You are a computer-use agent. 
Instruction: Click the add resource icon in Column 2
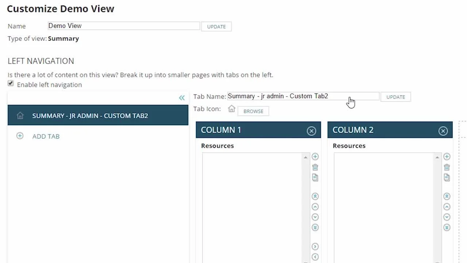tap(447, 157)
